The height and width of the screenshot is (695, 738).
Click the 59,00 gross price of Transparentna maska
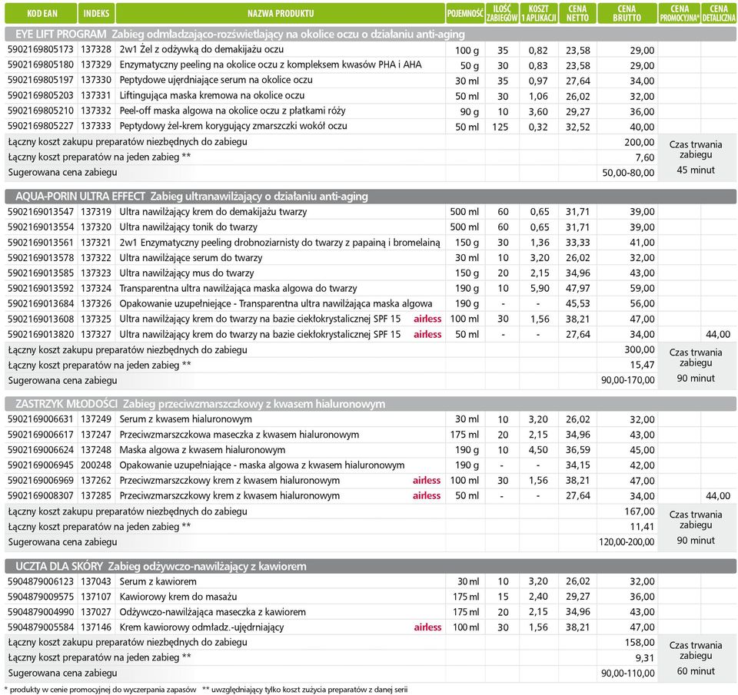[642, 288]
